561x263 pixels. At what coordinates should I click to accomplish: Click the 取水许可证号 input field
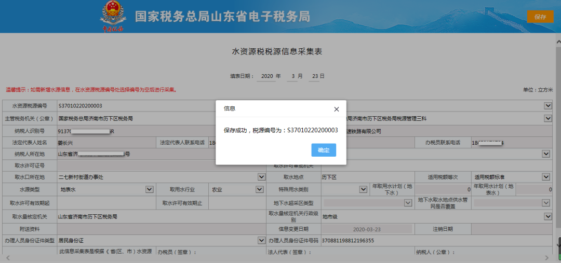(162, 166)
